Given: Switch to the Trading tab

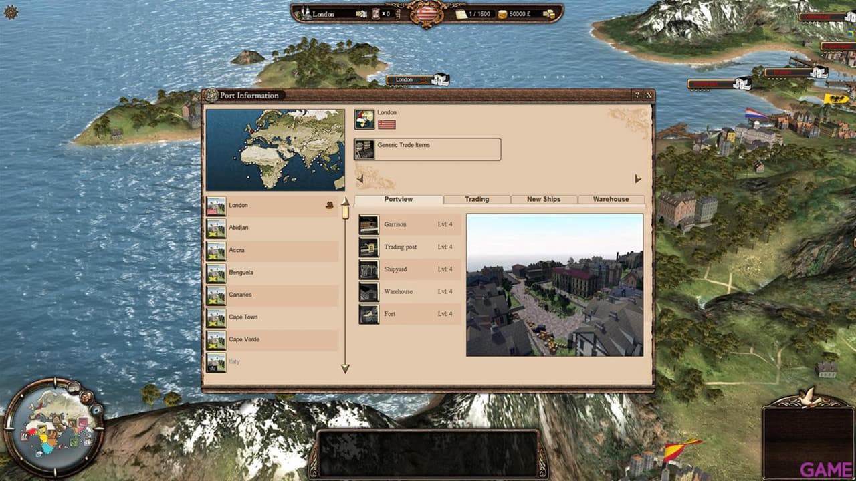Looking at the screenshot, I should tap(477, 199).
